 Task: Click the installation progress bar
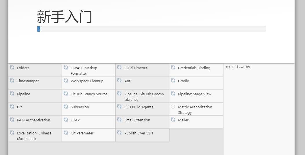tap(151, 29)
